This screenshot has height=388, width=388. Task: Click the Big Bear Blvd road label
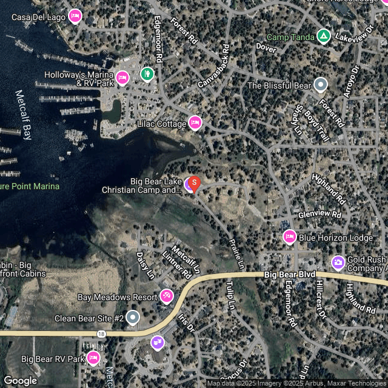290,275
